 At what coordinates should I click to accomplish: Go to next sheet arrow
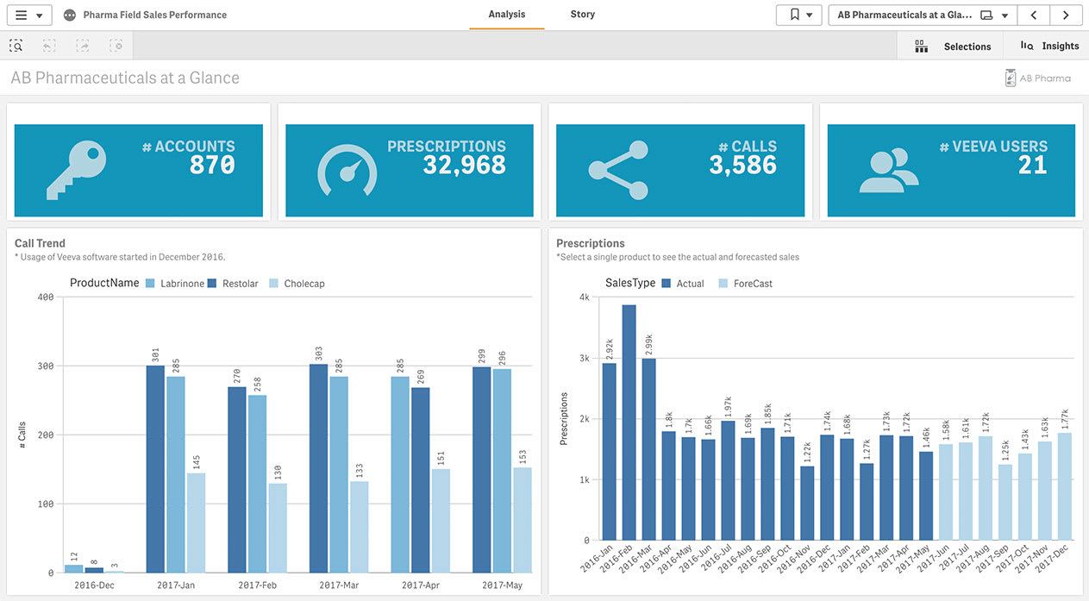click(1066, 15)
